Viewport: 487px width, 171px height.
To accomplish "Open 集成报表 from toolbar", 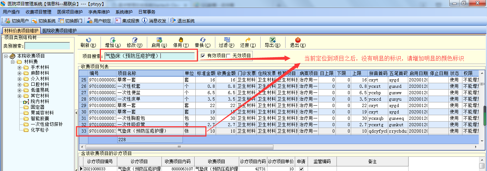I will click(x=128, y=21).
